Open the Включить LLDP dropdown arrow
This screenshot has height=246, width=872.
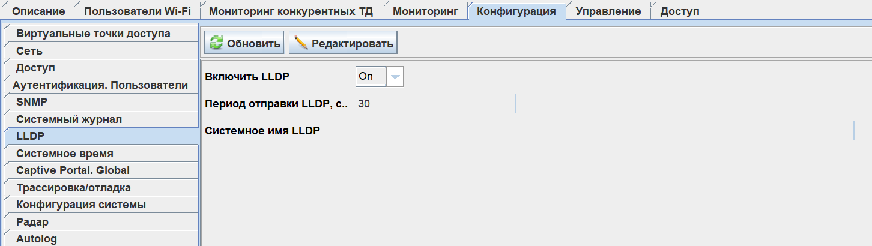pos(395,77)
